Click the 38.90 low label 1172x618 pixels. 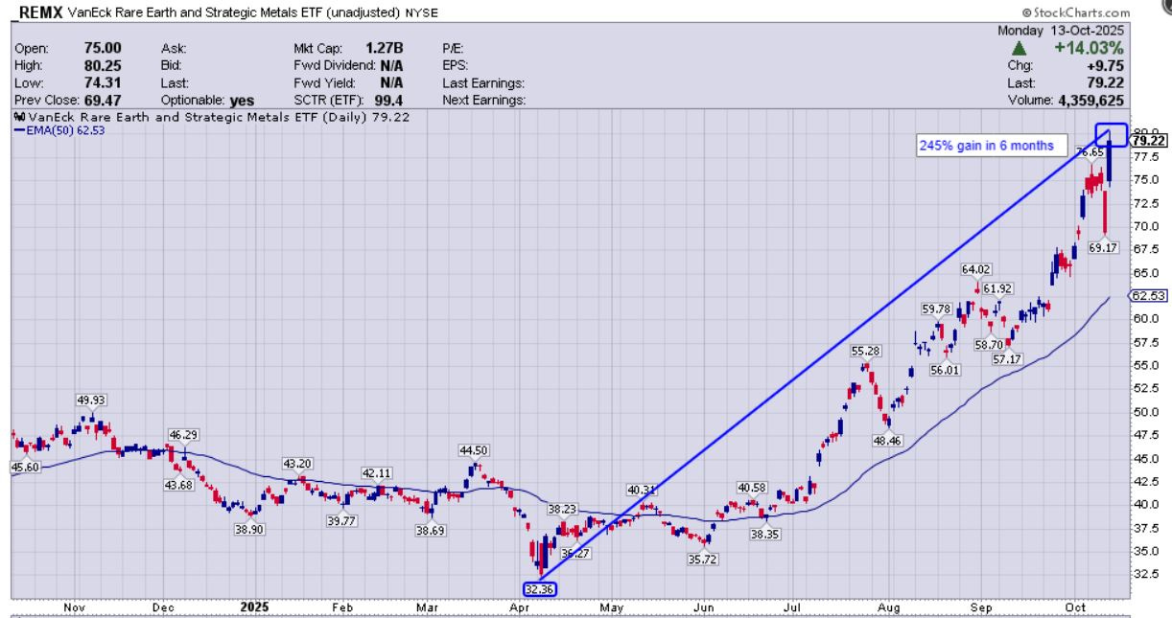(x=247, y=528)
